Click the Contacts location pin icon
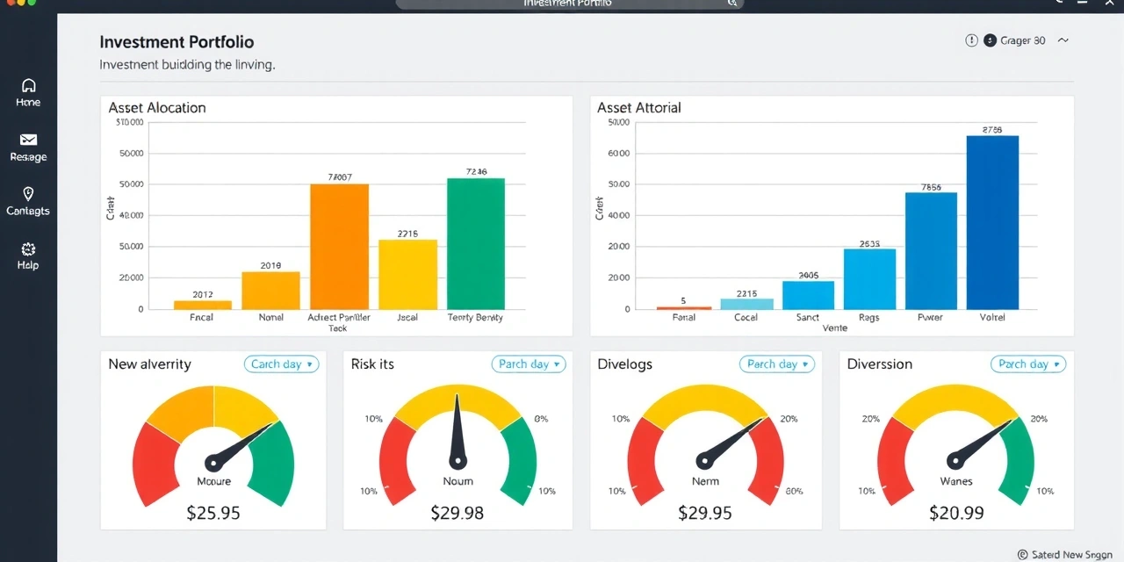The image size is (1124, 562). pos(28,195)
